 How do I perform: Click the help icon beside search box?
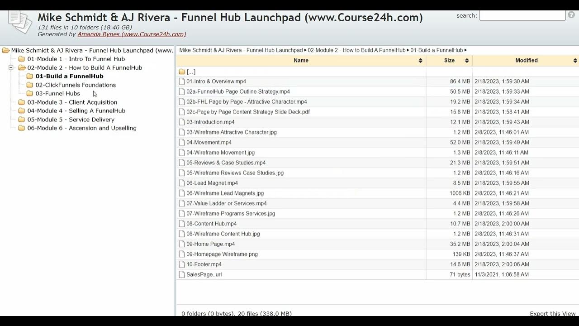pyautogui.click(x=571, y=15)
